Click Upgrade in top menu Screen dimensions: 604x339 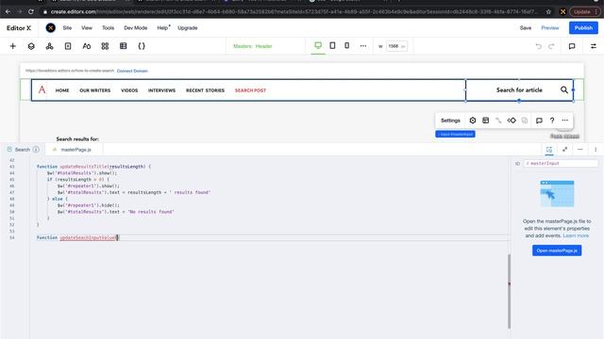pyautogui.click(x=188, y=28)
